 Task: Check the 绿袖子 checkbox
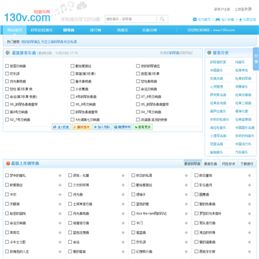(x=133, y=194)
